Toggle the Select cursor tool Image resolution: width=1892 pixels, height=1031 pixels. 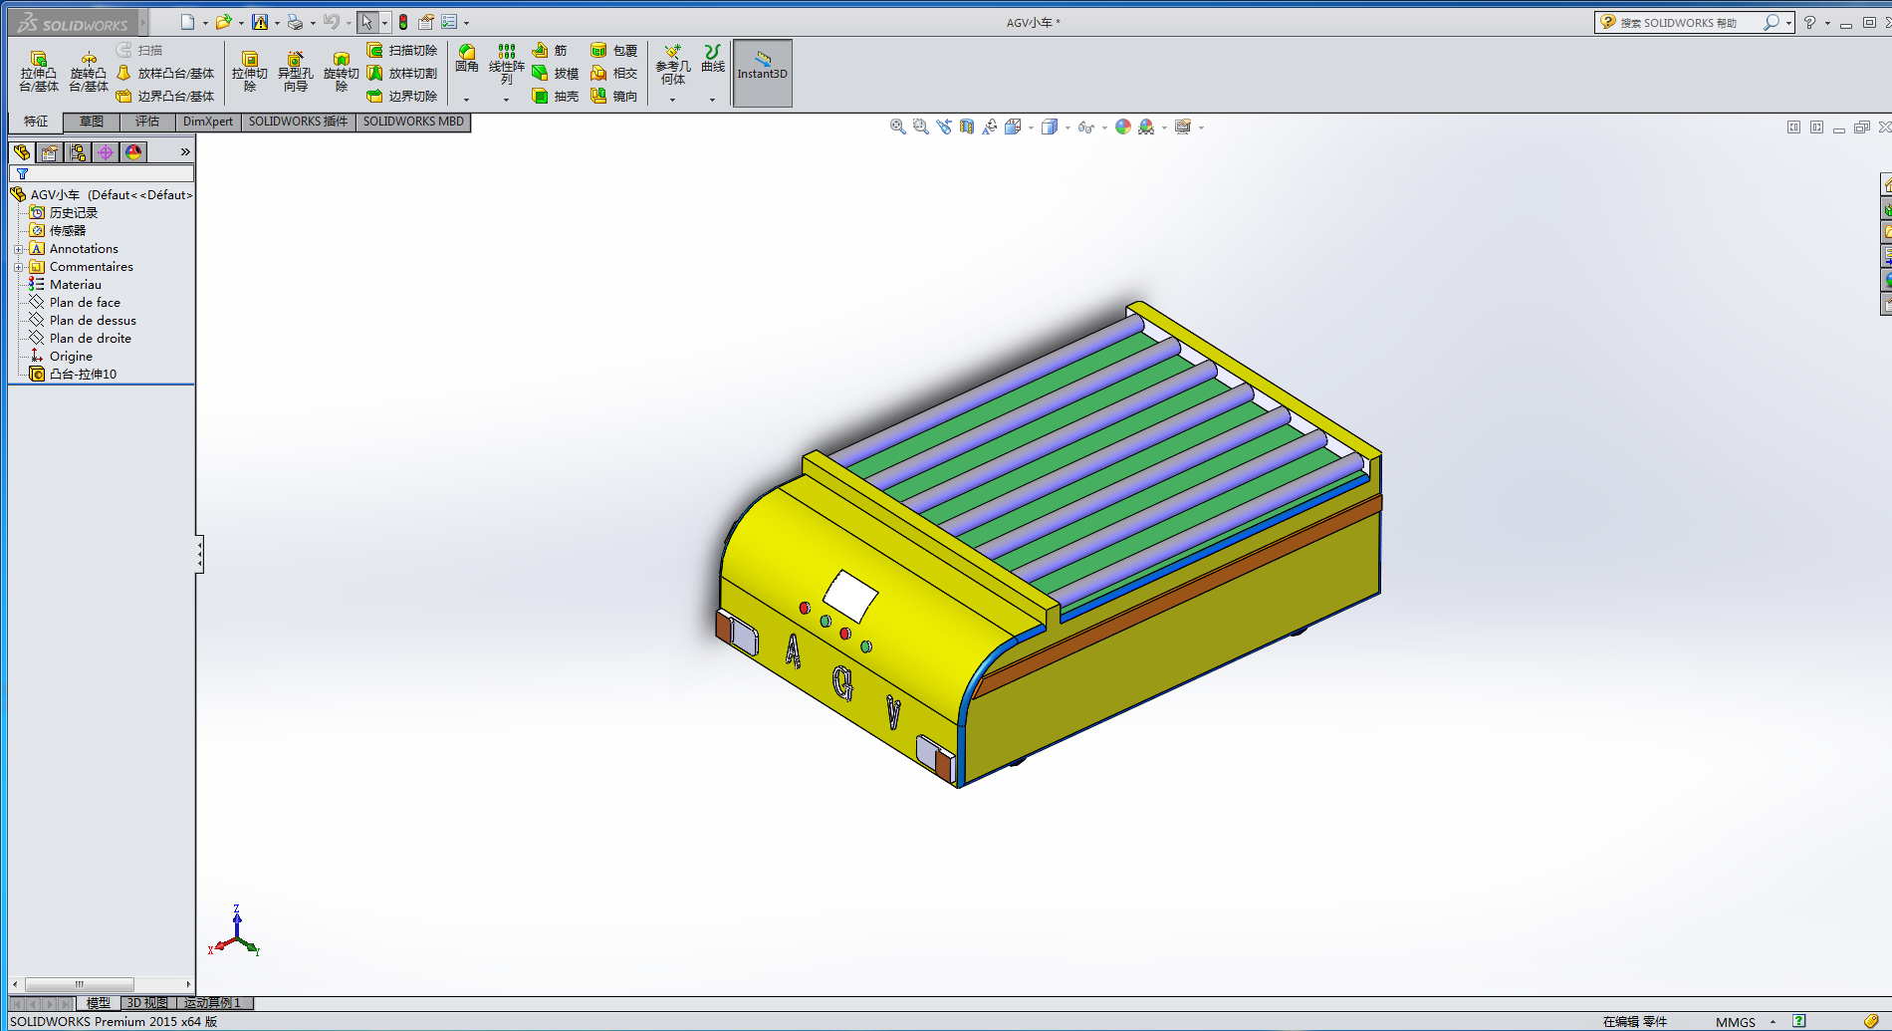(x=367, y=22)
